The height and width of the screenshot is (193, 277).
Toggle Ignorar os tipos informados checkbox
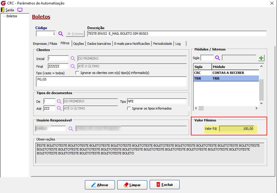(129, 108)
